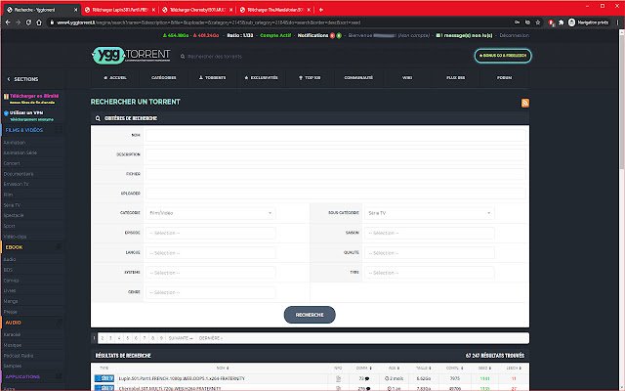Viewport: 625px width, 391px height.
Task: Go to results page 2
Action: (x=102, y=338)
